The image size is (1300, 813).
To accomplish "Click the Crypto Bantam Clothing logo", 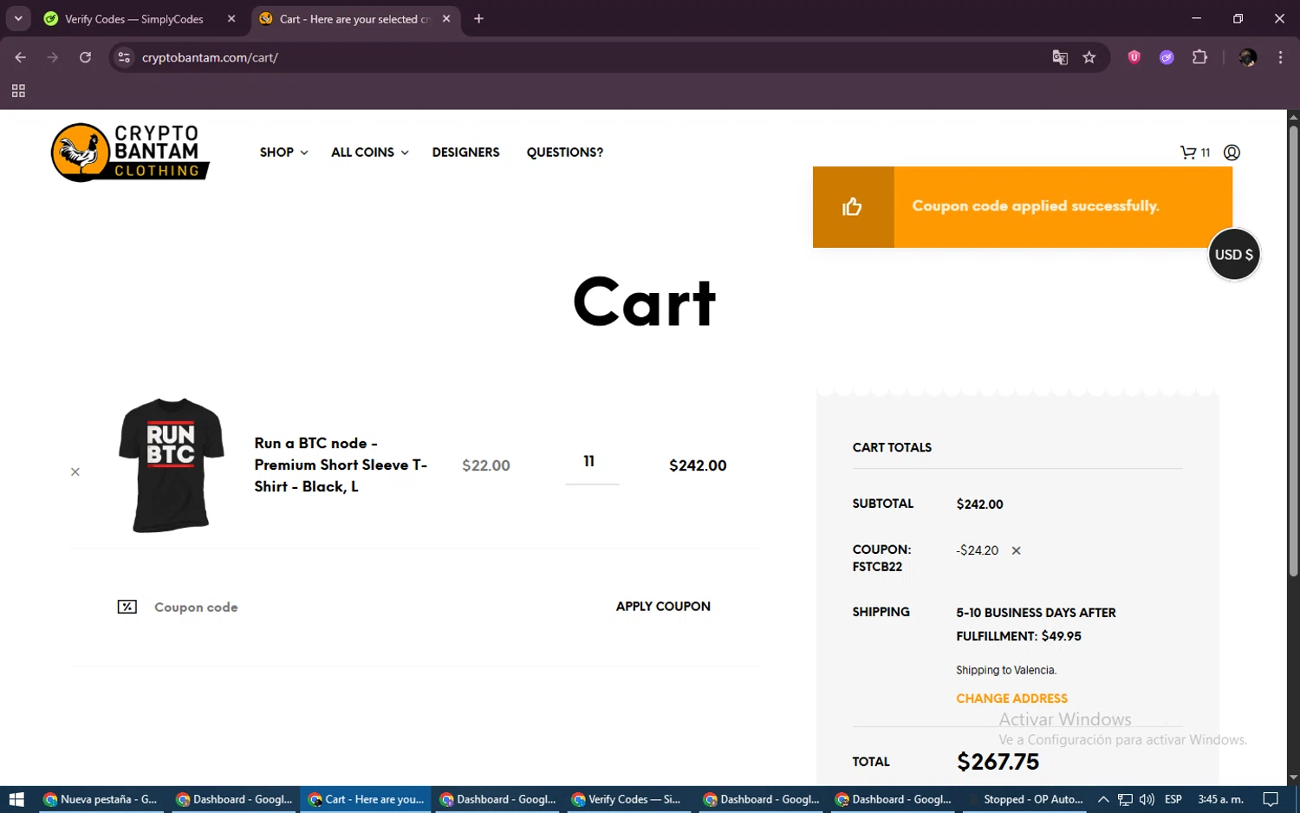I will pos(130,152).
